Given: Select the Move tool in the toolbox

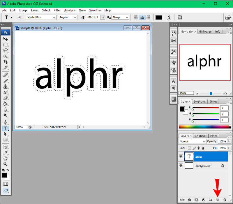Looking at the screenshot, I should pos(6,38).
